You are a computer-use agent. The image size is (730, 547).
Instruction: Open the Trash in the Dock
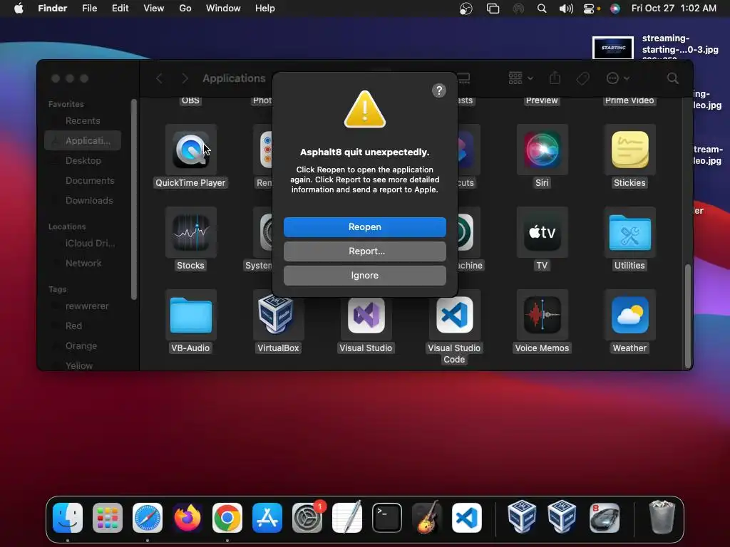(x=662, y=517)
